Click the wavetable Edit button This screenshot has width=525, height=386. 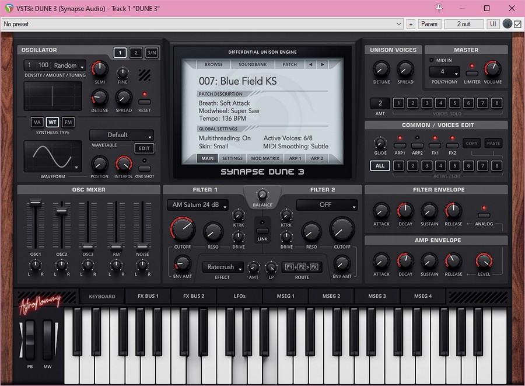click(144, 148)
